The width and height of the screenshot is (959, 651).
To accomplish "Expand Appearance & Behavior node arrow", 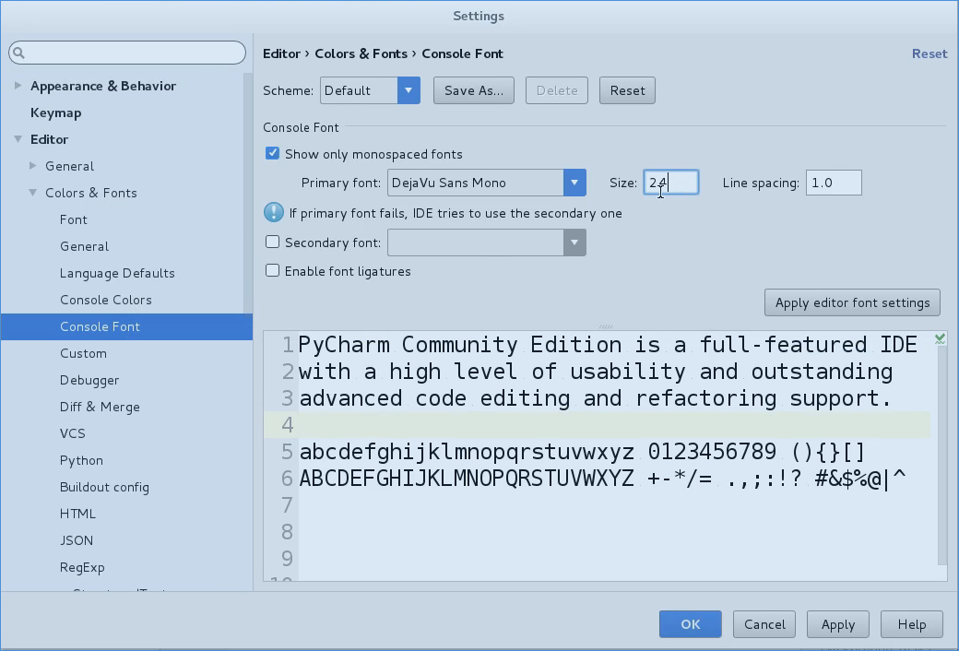I will pyautogui.click(x=18, y=86).
